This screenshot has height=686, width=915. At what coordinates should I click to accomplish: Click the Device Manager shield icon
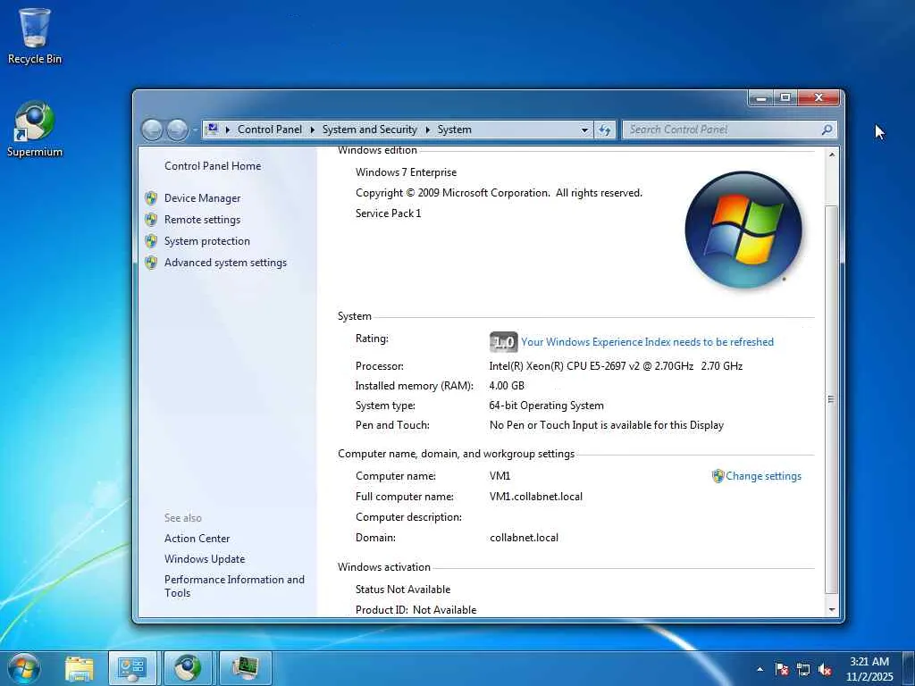(x=151, y=197)
